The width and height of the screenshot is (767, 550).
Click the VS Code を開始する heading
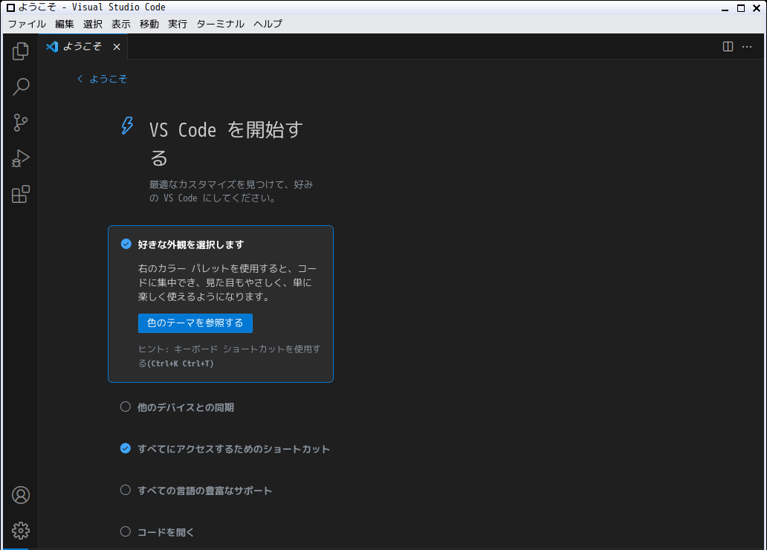pyautogui.click(x=226, y=144)
